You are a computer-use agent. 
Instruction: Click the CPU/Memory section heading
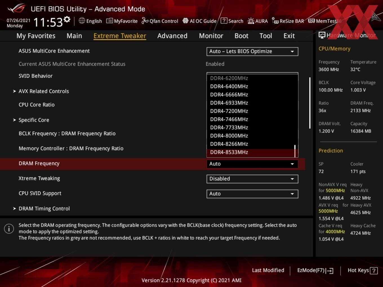pos(334,49)
